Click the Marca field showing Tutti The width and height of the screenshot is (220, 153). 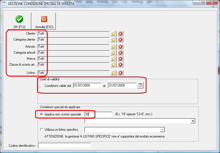pos(74,59)
